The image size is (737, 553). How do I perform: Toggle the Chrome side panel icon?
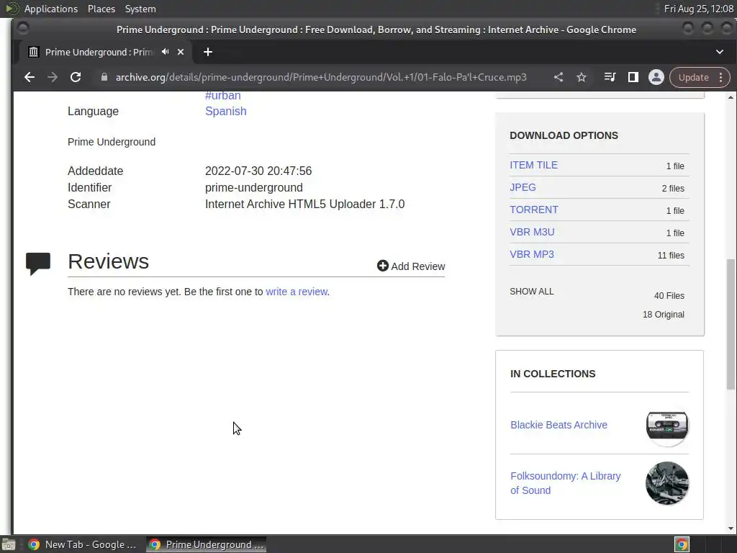tap(633, 77)
